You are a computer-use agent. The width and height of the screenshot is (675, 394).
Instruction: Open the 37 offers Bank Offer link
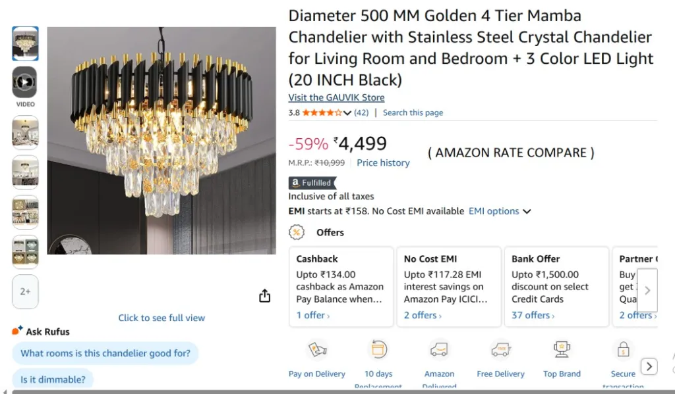click(x=533, y=315)
